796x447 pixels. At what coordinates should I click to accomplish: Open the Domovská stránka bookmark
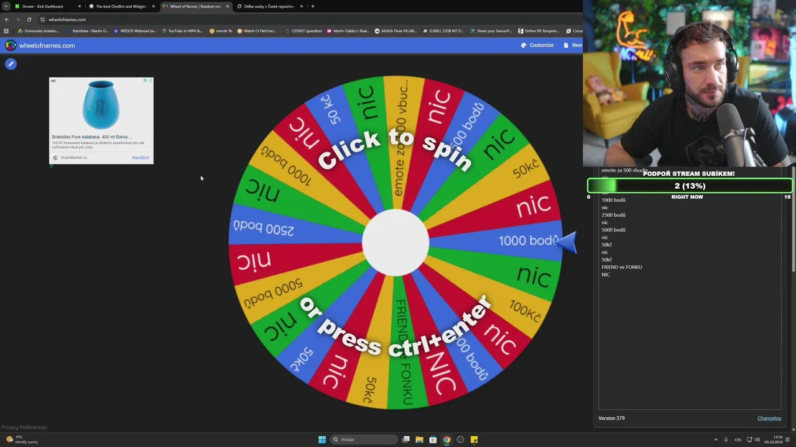point(39,31)
